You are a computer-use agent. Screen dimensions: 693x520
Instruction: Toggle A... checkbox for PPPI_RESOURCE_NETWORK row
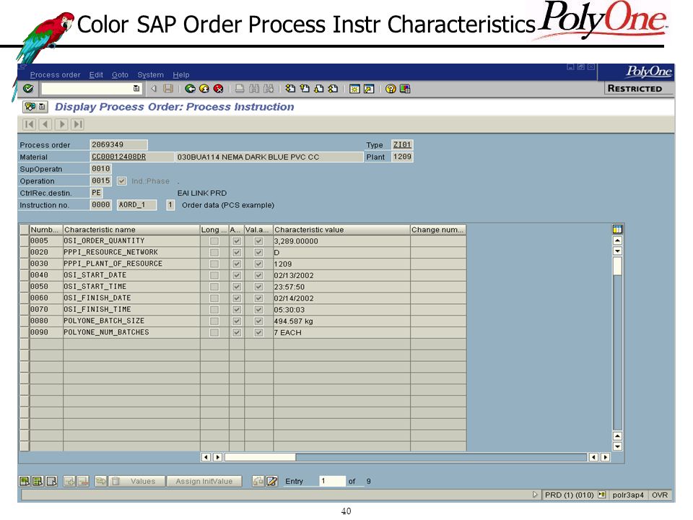click(237, 253)
